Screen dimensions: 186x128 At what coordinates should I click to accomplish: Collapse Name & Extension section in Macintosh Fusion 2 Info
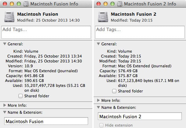coord(98,107)
